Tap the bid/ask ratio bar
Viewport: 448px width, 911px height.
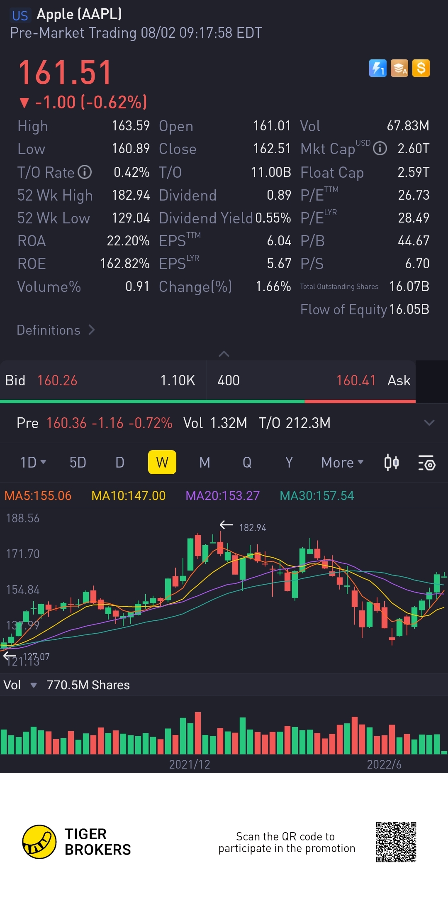pos(208,402)
